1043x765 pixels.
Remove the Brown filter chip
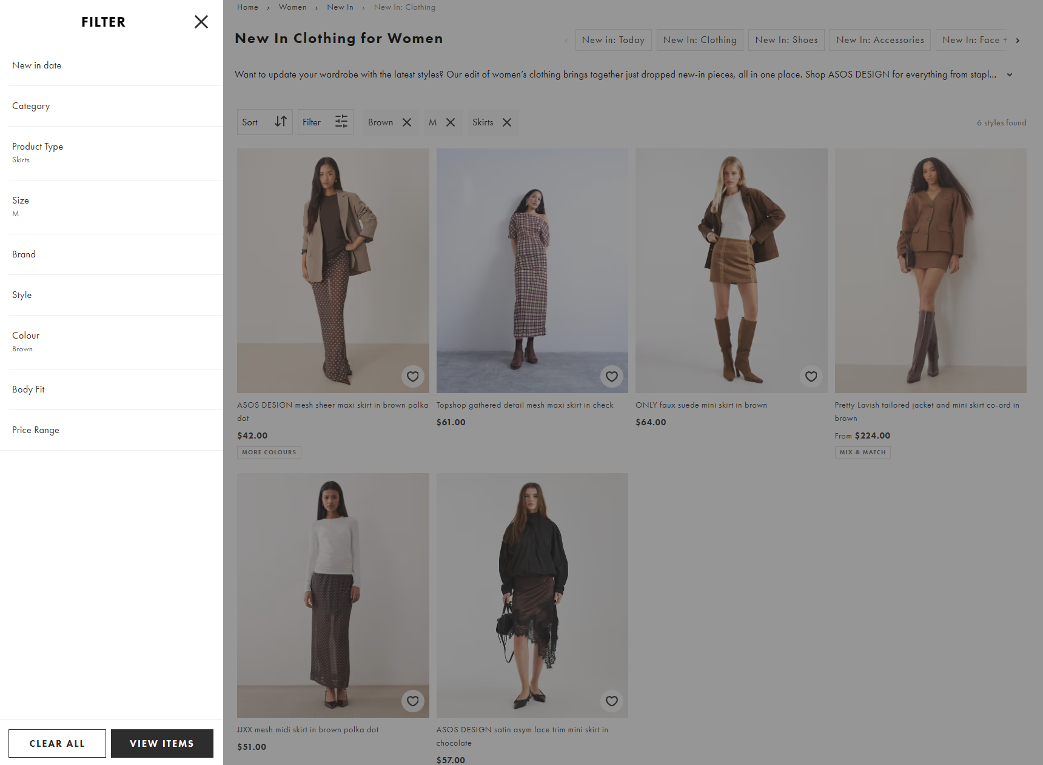407,122
